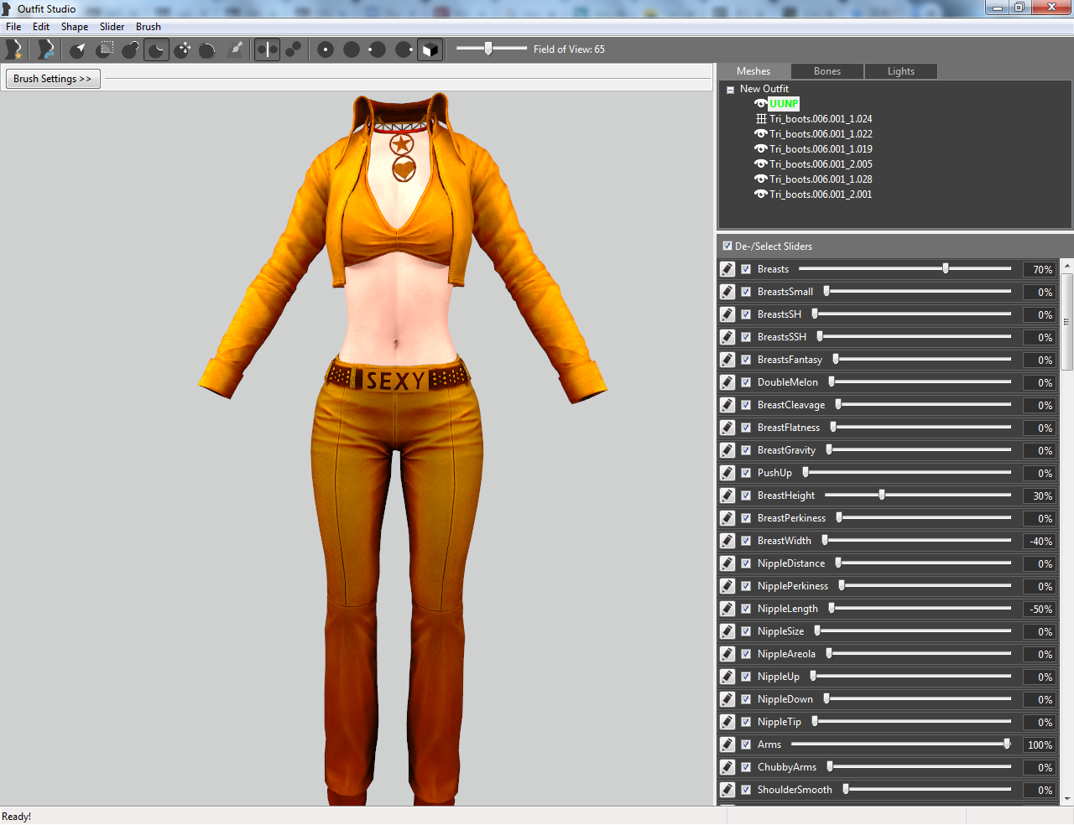Image resolution: width=1074 pixels, height=825 pixels.
Task: Hide the UUNP mesh using its eye icon
Action: pos(760,104)
